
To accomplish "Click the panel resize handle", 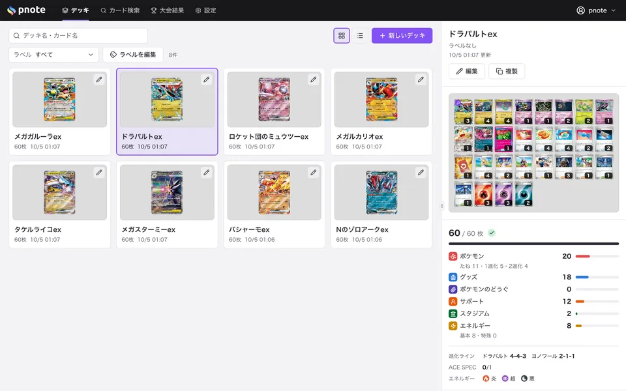I will pos(441,206).
